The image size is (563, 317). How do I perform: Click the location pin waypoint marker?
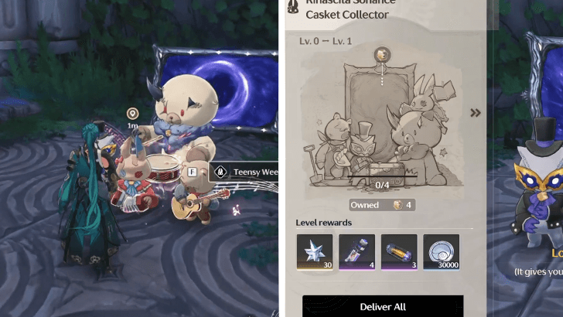coord(133,114)
